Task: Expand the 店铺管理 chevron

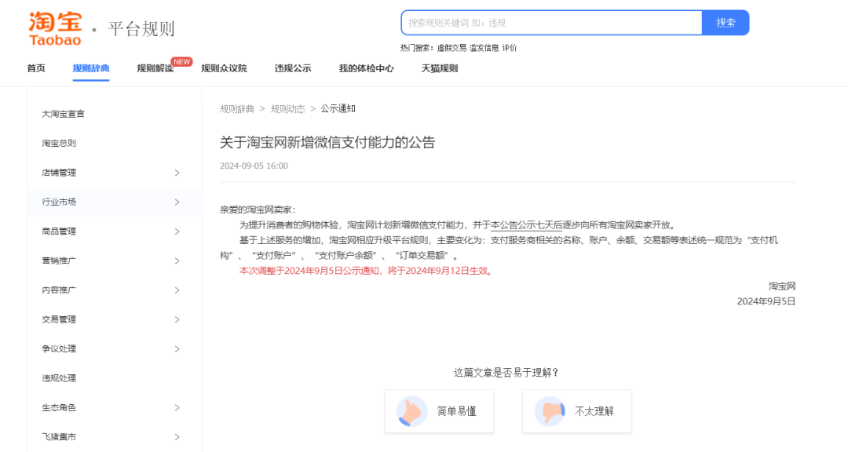Action: click(x=177, y=173)
